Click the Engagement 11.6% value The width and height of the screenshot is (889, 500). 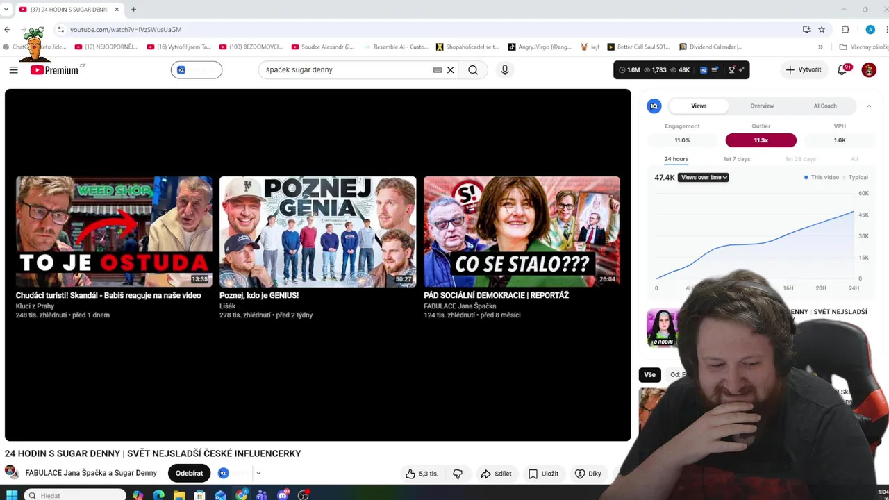[x=682, y=140]
